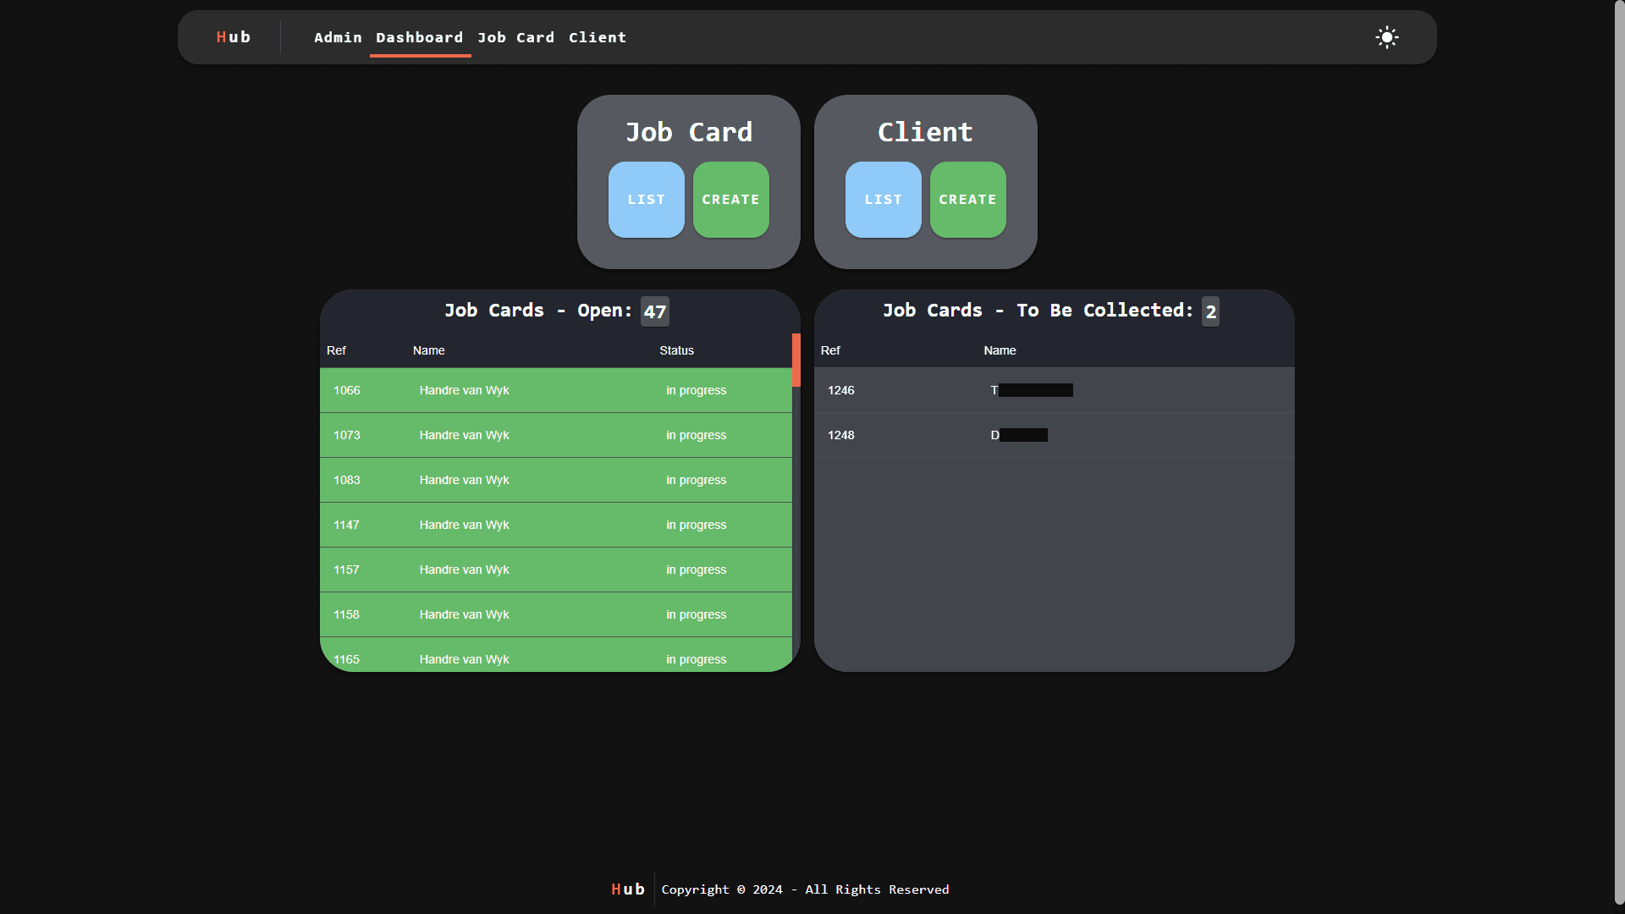Click the Hub logo in the footer
Screen dimensions: 1625x914
pyautogui.click(x=627, y=889)
